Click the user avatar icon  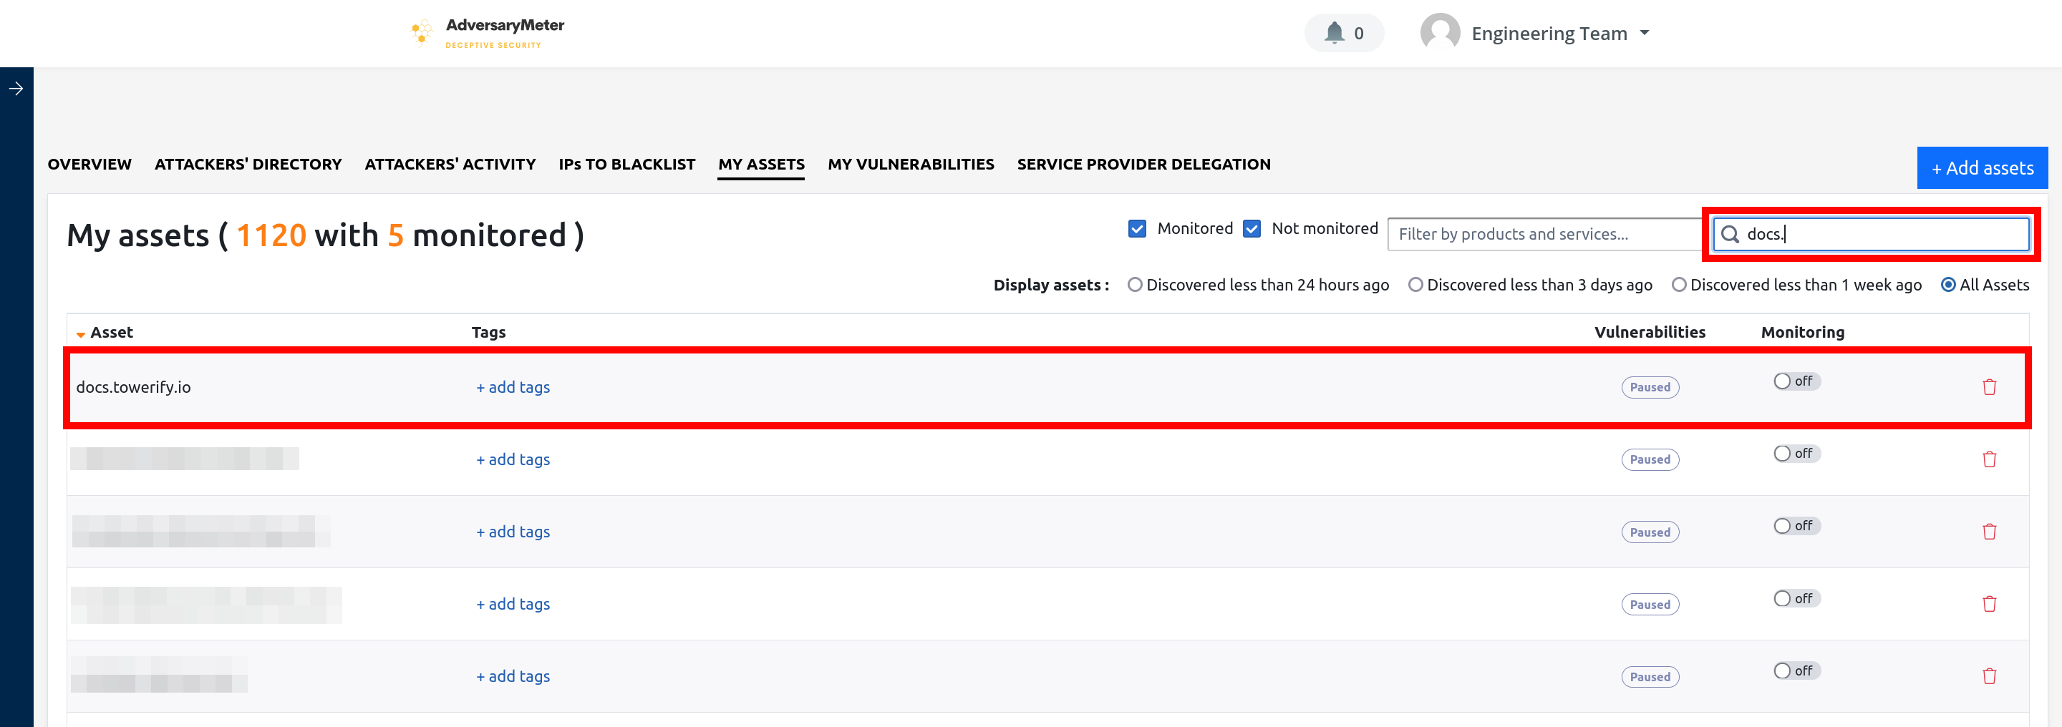1439,33
